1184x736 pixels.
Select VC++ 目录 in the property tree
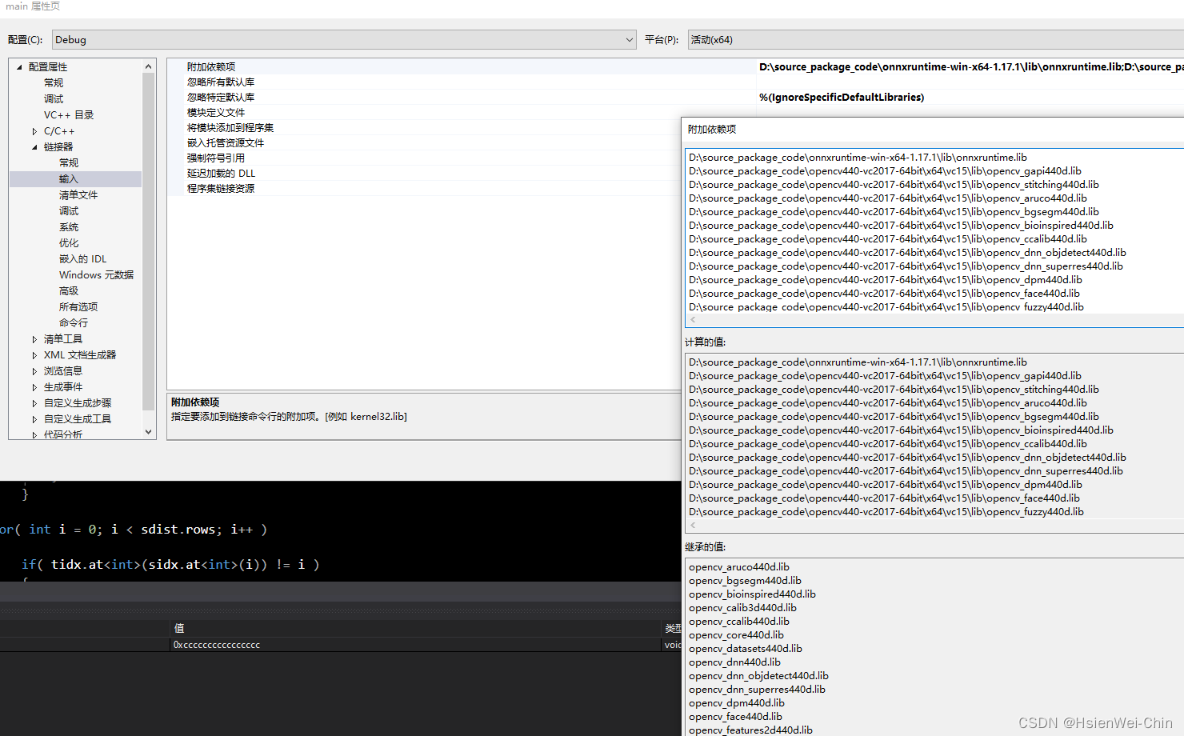[69, 115]
